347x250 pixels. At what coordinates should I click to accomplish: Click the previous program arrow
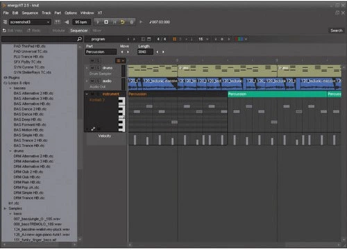128,39
